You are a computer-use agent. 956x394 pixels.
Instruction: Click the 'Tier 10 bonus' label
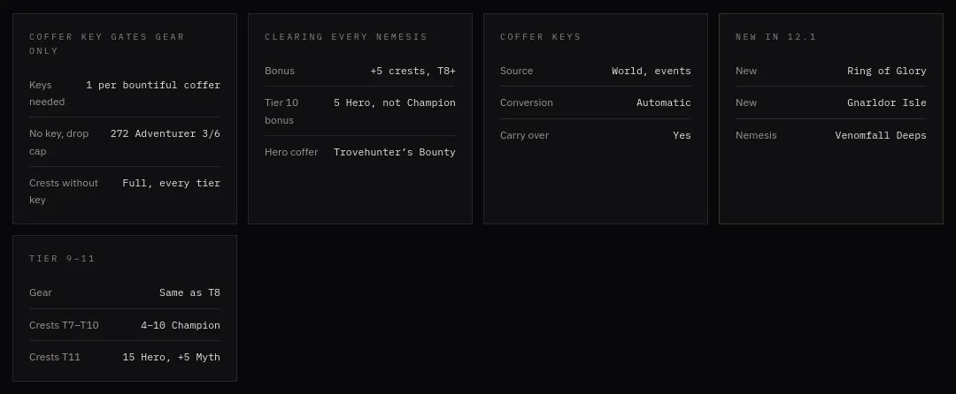281,111
